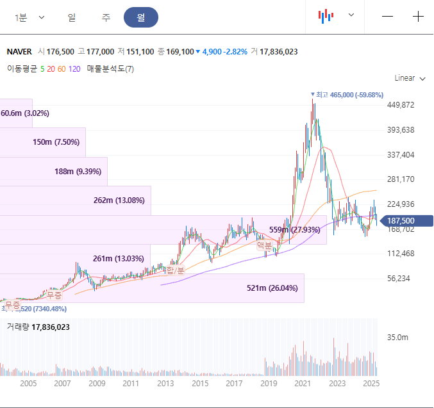This screenshot has height=408, width=434.
Task: Open the Linear scale dropdown
Action: [x=410, y=78]
